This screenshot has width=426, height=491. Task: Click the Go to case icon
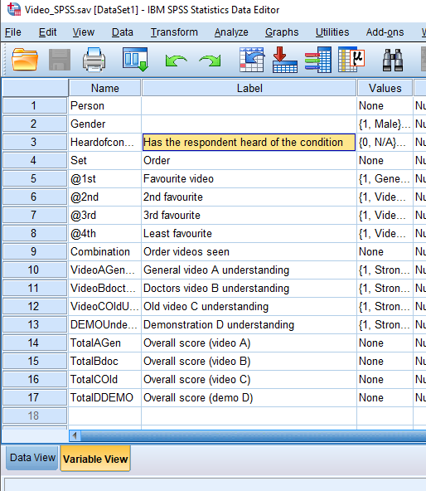(x=251, y=60)
